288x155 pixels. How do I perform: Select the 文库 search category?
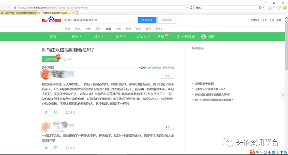118,29
